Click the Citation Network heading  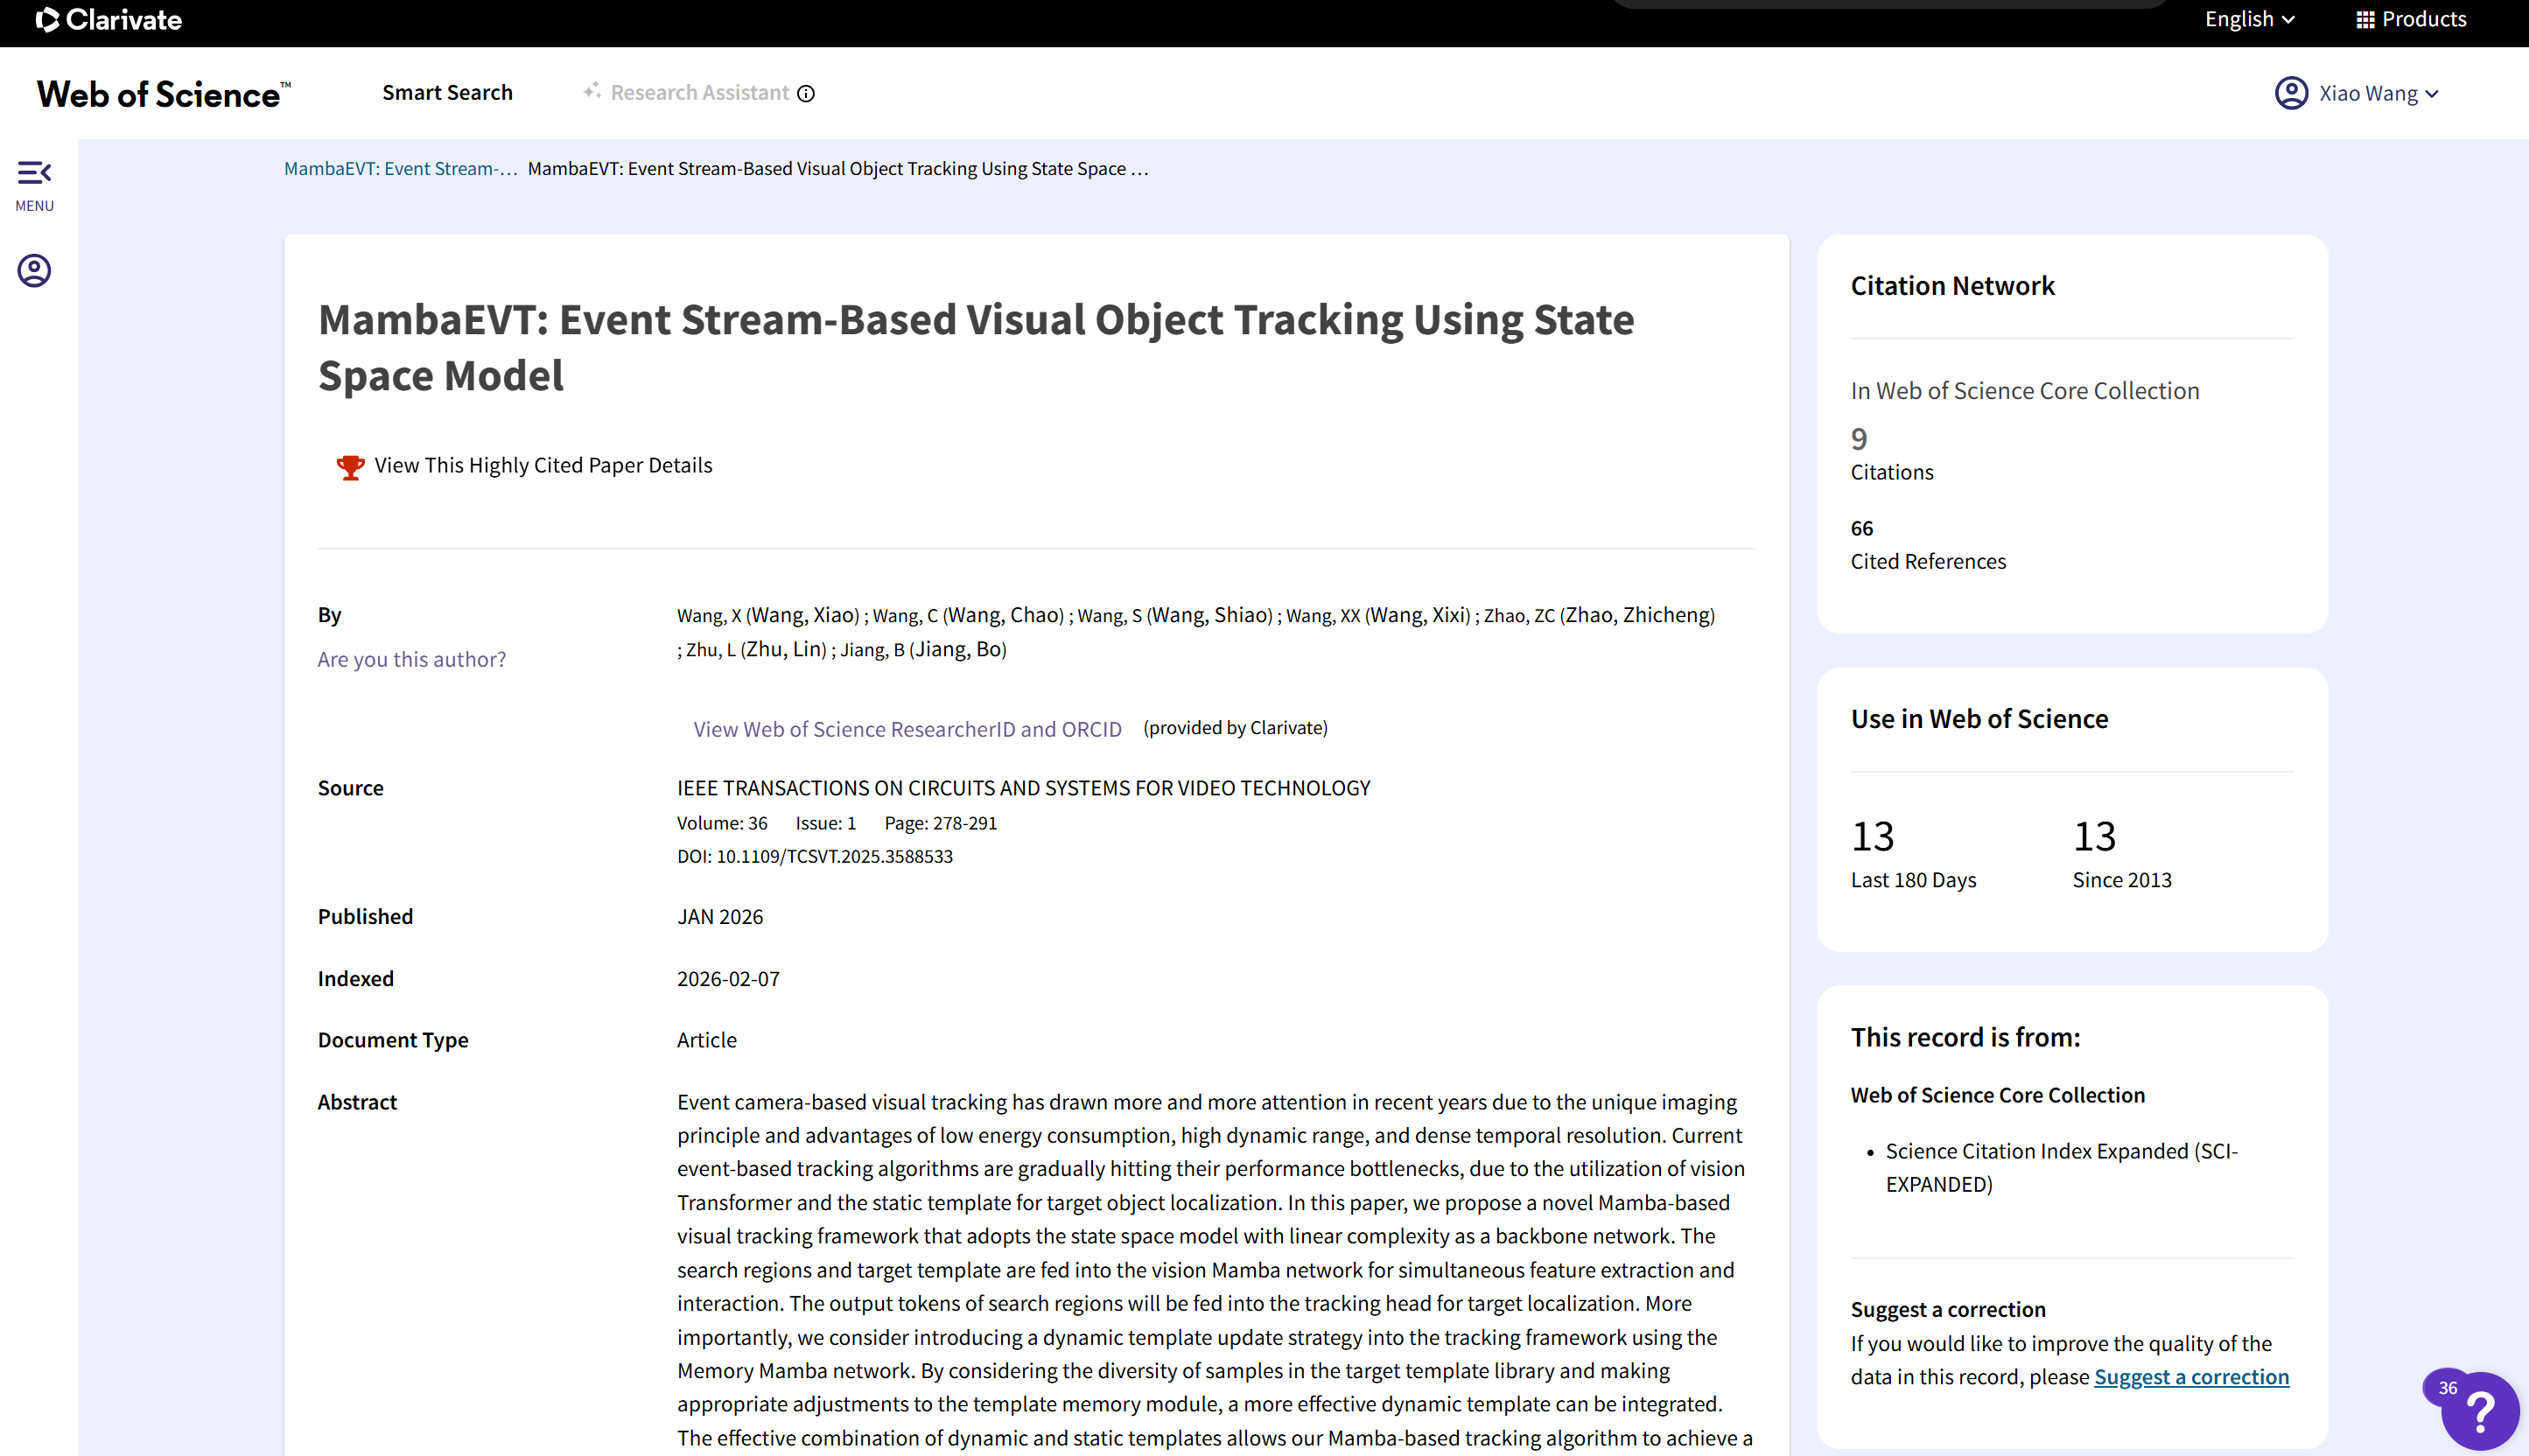pos(1952,286)
